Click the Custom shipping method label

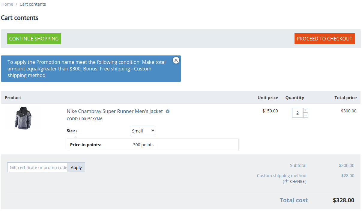282,176
